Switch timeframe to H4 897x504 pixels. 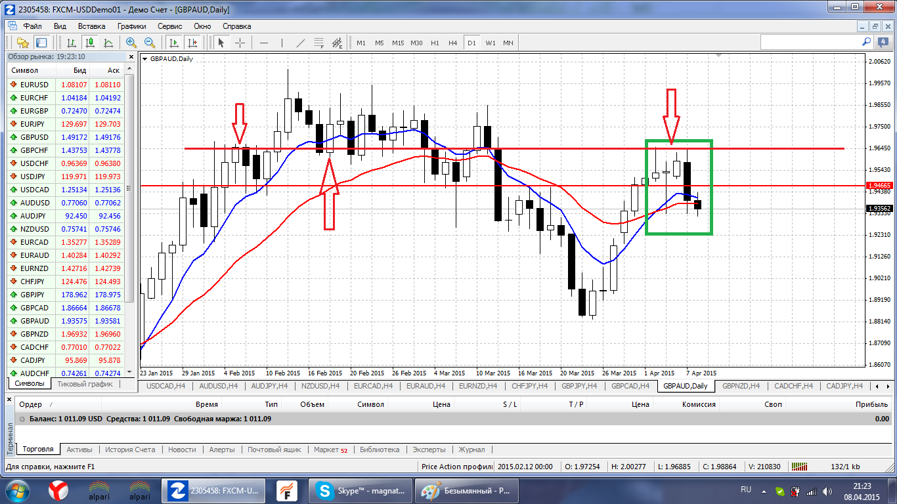pos(453,43)
